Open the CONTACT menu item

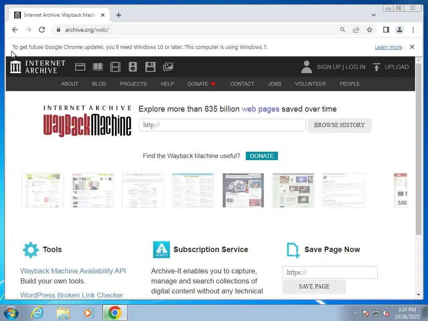pyautogui.click(x=242, y=84)
